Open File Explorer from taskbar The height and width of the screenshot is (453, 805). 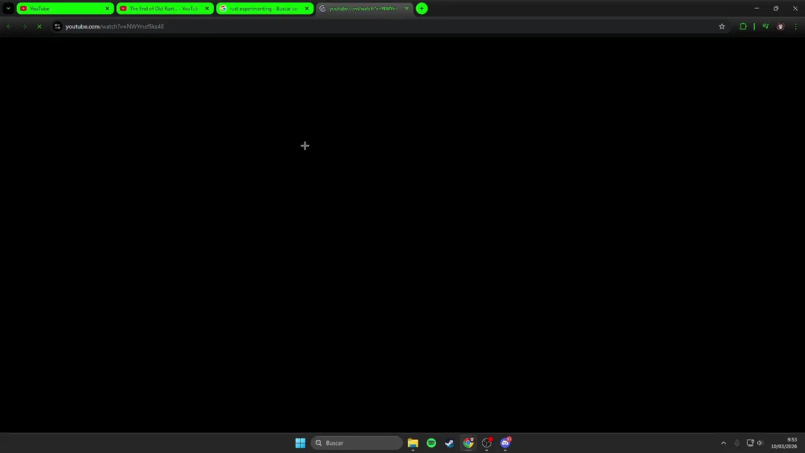click(413, 443)
